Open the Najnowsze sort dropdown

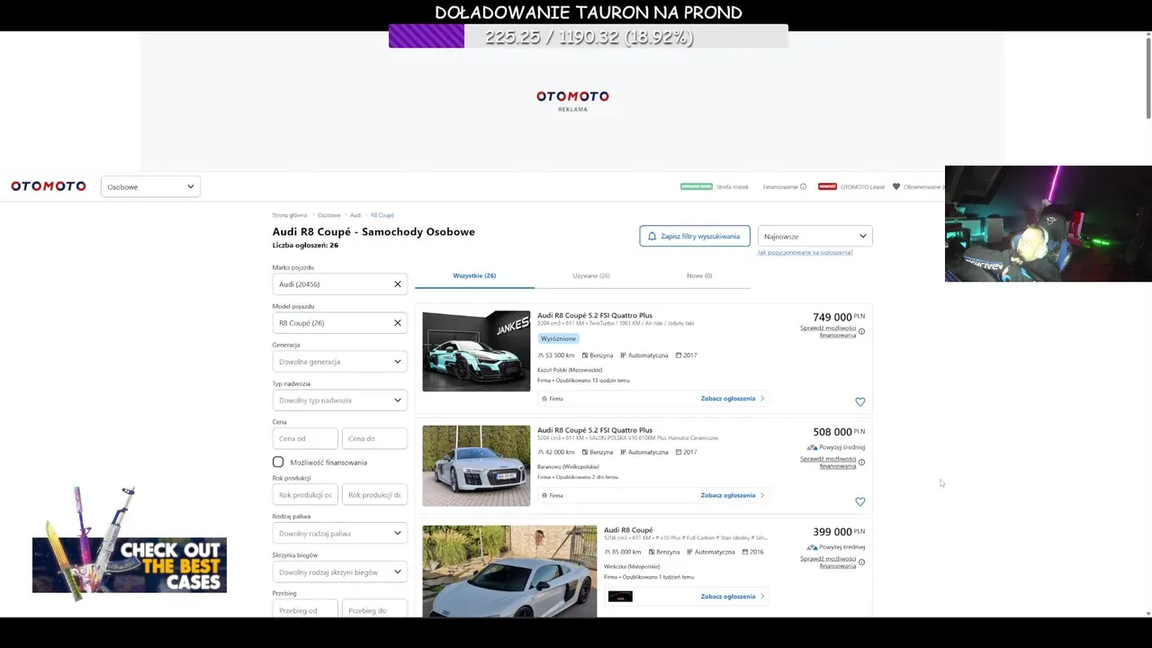(815, 237)
